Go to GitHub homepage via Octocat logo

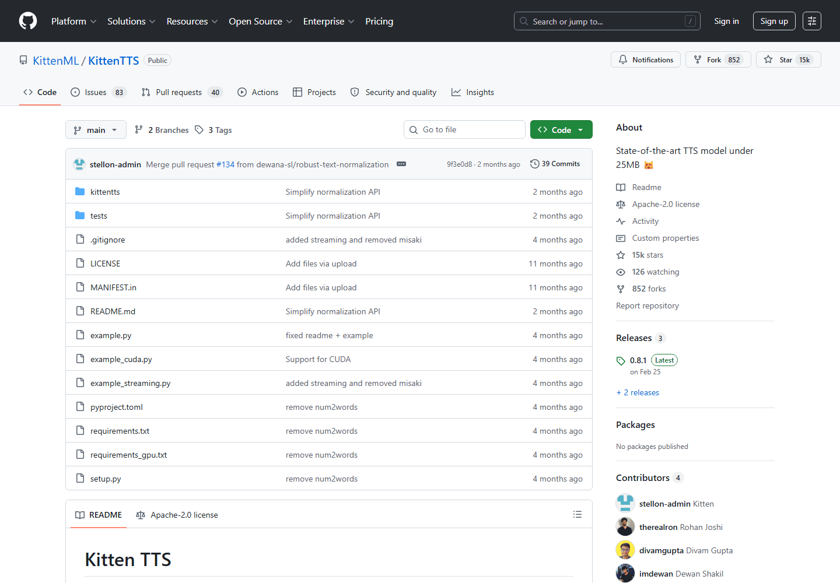[x=28, y=21]
